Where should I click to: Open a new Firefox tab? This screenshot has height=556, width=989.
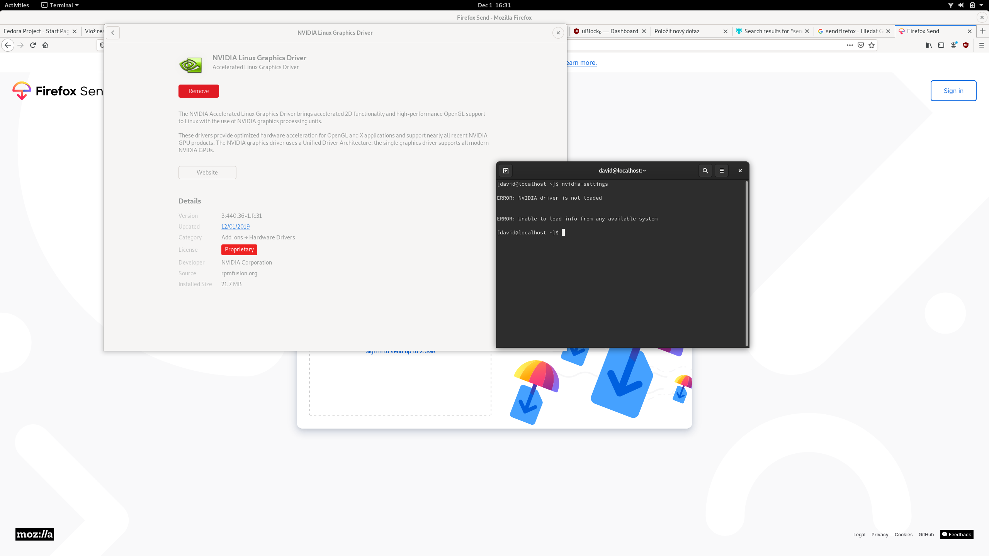pyautogui.click(x=983, y=31)
